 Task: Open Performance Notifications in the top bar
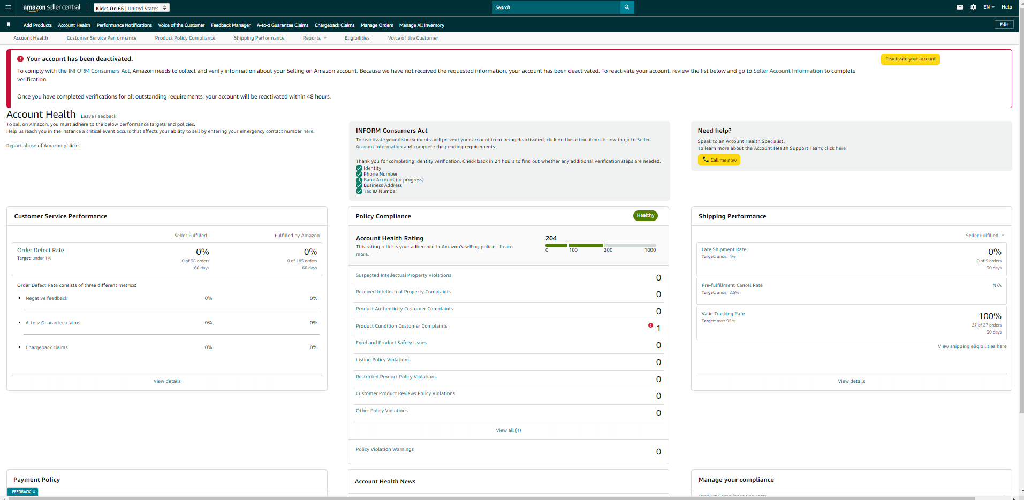click(x=124, y=25)
